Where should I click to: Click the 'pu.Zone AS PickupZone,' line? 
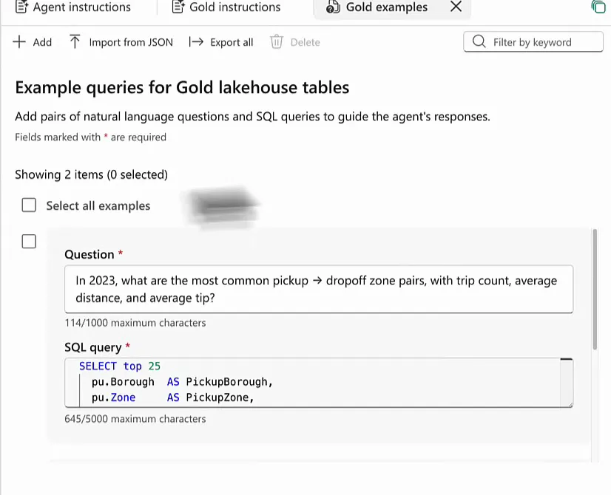point(172,397)
